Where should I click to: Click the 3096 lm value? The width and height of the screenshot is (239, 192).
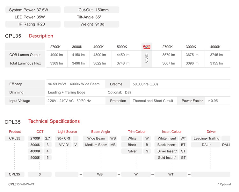tap(192, 63)
